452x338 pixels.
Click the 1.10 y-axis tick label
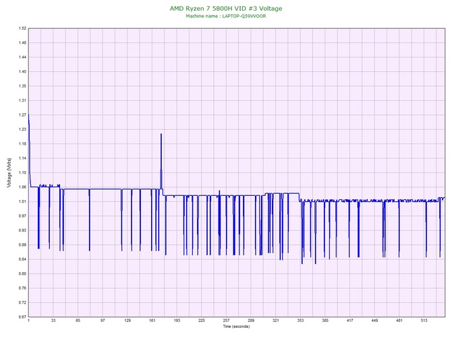[x=22, y=172]
